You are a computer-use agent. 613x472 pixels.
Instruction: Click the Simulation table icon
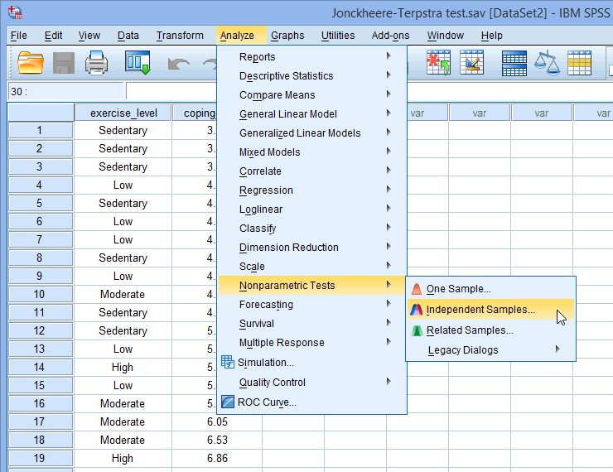pyautogui.click(x=228, y=362)
